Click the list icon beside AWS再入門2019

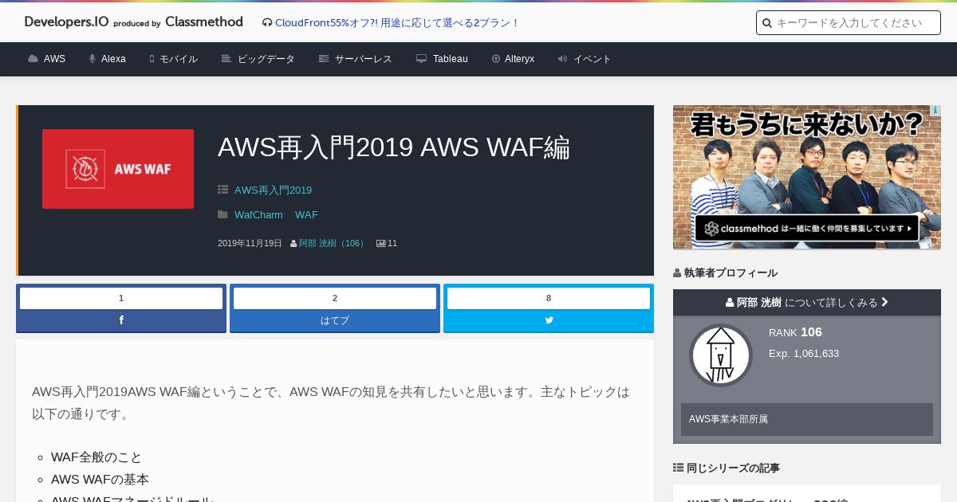(223, 190)
